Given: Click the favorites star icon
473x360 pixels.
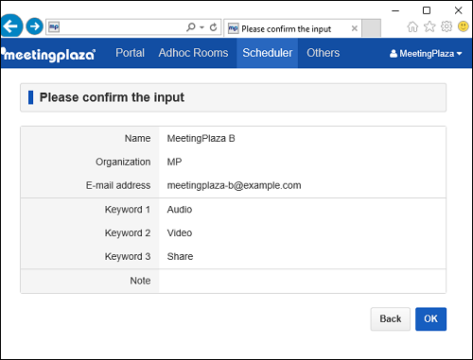Looking at the screenshot, I should pyautogui.click(x=429, y=26).
